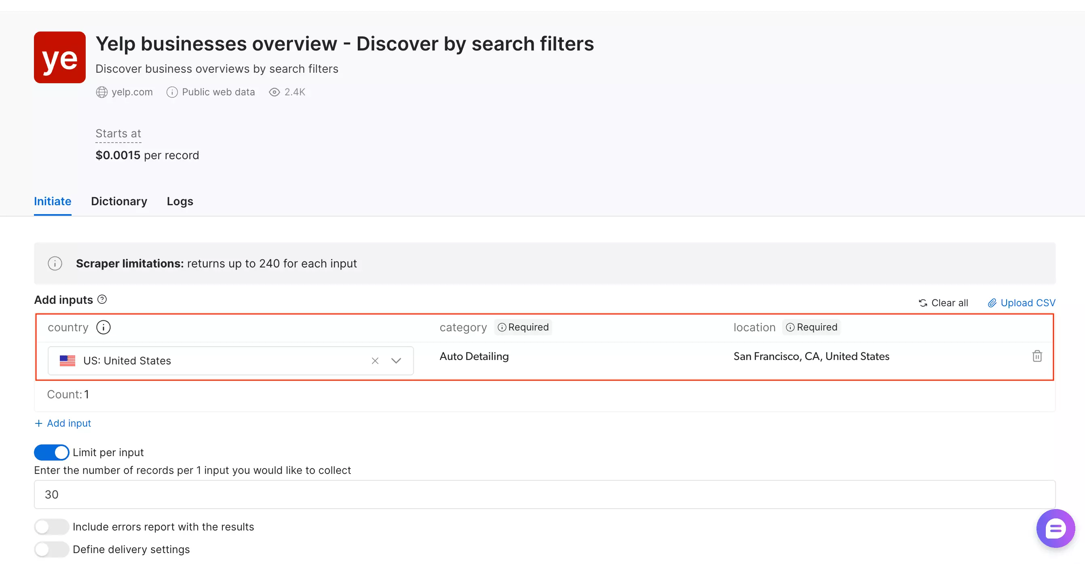This screenshot has width=1085, height=564.
Task: Click the Define delivery settings label
Action: (x=131, y=550)
